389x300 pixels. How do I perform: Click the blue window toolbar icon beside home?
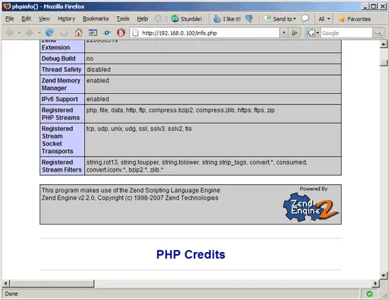93,32
